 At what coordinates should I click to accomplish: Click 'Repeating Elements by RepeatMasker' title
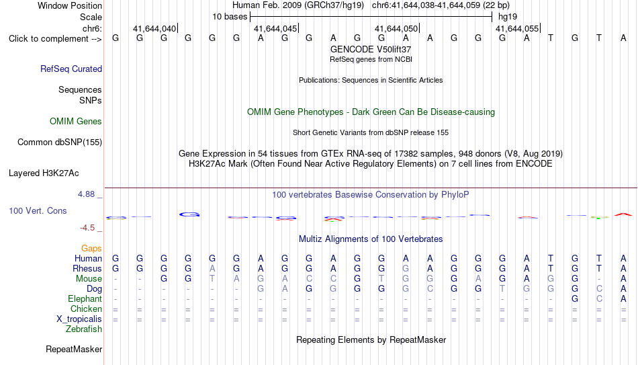point(371,339)
